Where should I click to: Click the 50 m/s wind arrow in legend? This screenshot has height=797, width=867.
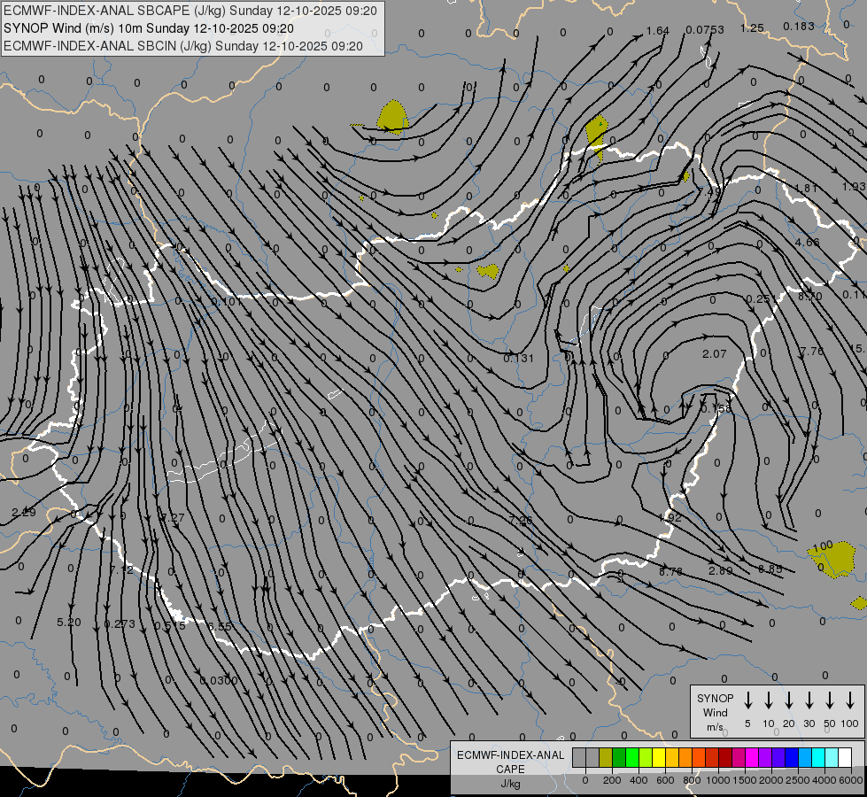[x=830, y=700]
